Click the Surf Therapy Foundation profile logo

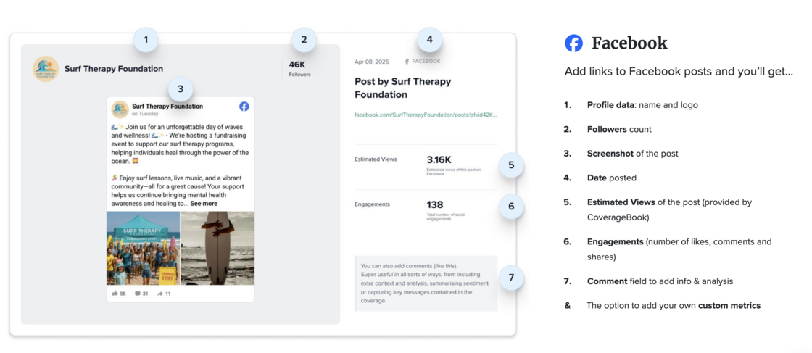[x=46, y=69]
